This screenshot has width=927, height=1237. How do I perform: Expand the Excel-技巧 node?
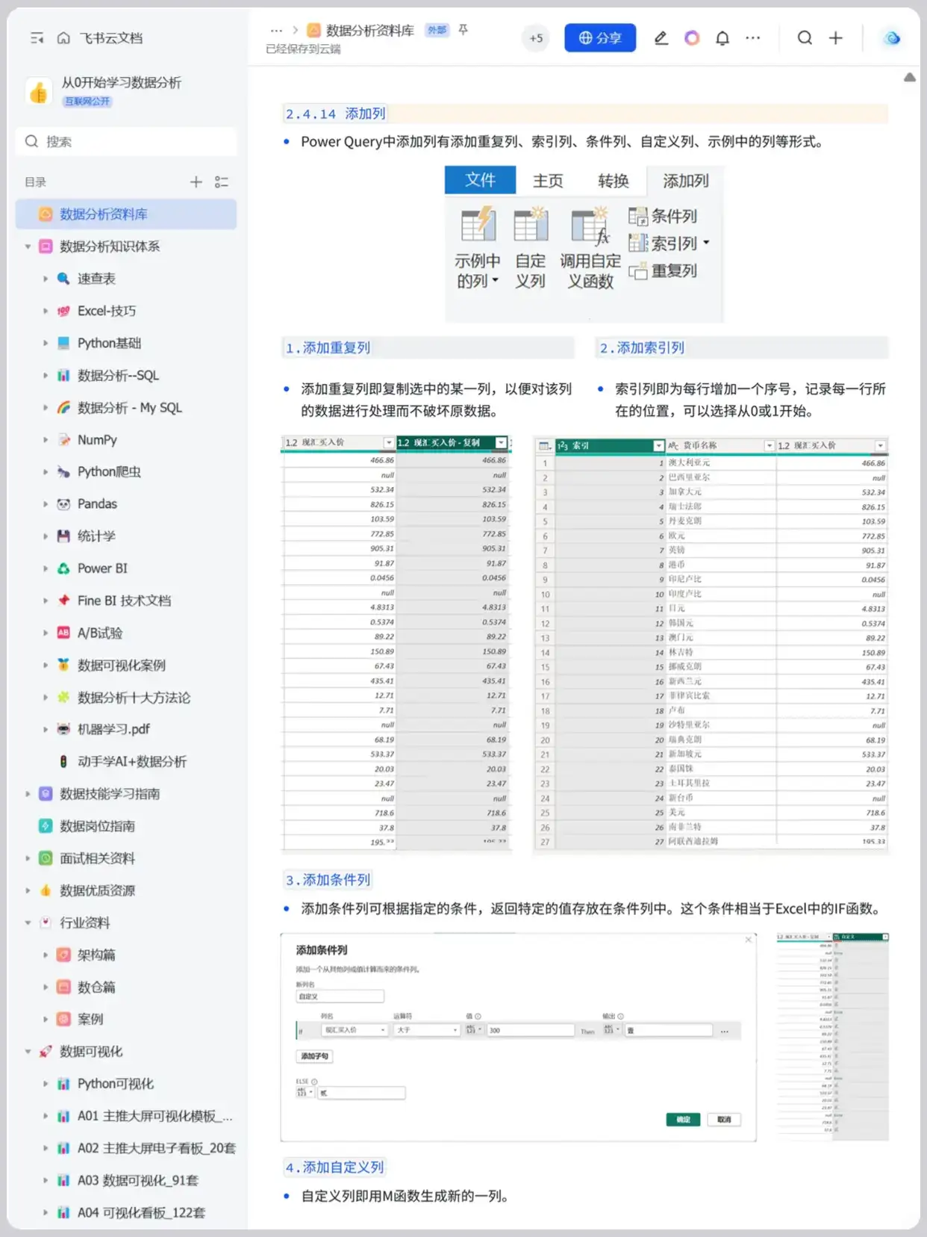tap(45, 311)
